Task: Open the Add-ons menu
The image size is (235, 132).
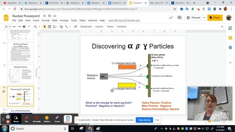Action: [x=93, y=21]
